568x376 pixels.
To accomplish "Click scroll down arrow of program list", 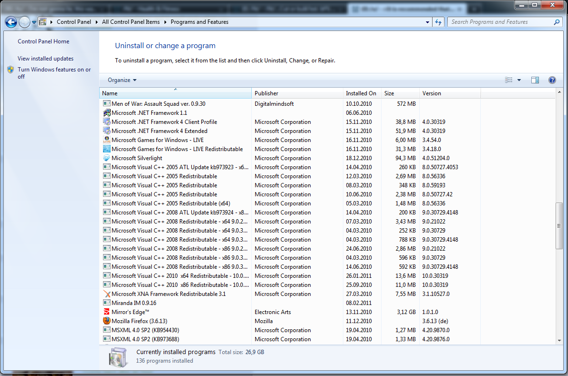I will (x=559, y=341).
